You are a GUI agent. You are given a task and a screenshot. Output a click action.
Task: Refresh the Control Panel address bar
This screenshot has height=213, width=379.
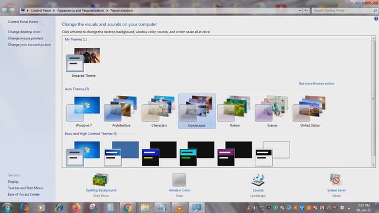[x=306, y=11]
